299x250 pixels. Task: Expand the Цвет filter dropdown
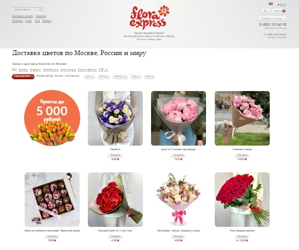pos(136,76)
